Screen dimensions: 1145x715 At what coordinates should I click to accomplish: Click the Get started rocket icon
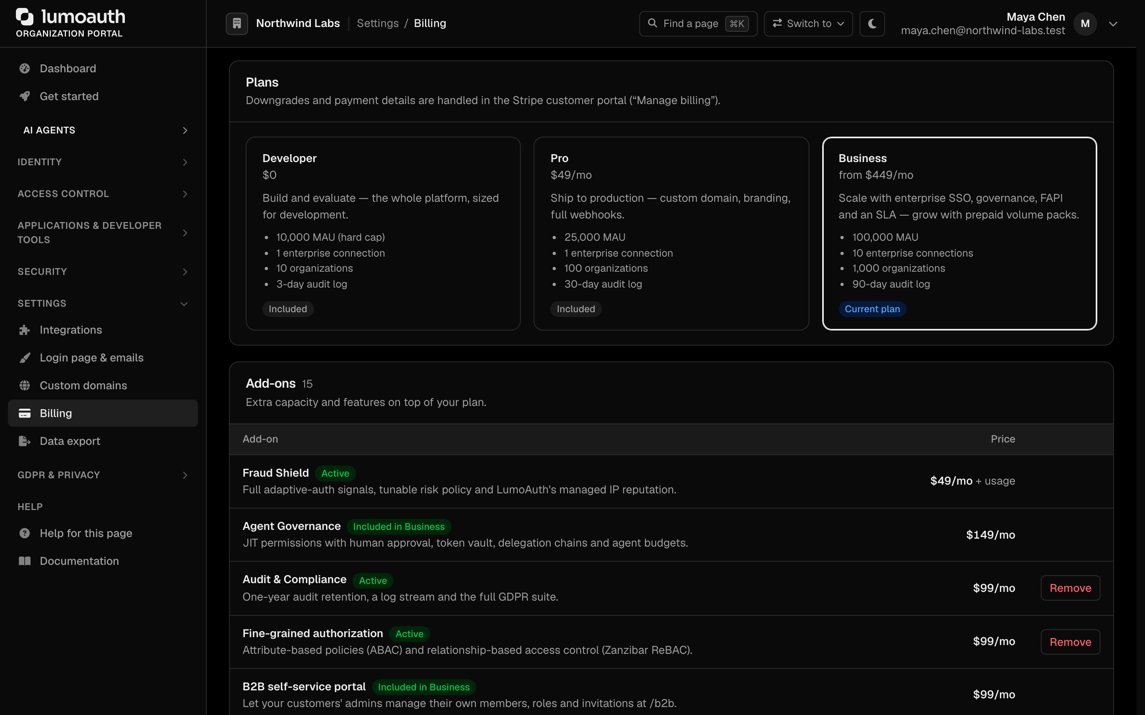[x=25, y=97]
